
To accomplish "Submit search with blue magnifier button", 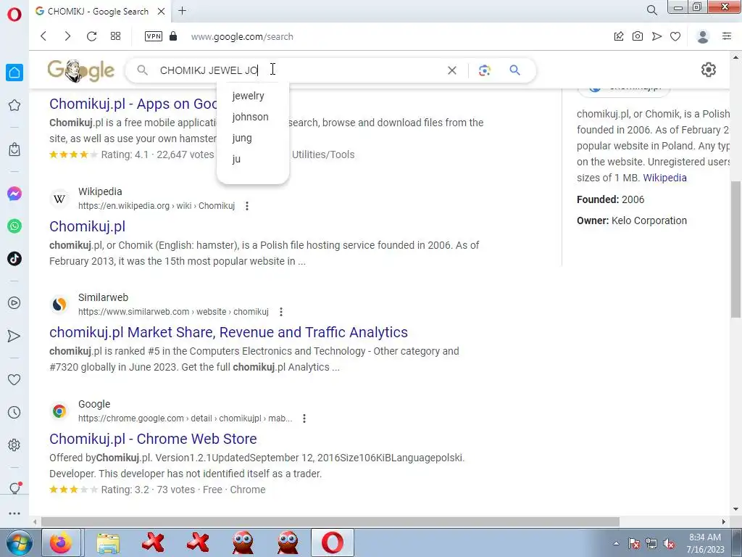I will pos(515,70).
